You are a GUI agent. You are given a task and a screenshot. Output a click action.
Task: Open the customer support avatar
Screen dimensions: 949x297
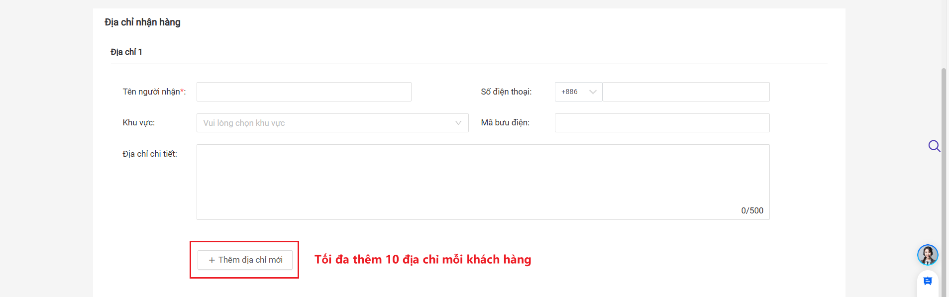[x=928, y=255]
